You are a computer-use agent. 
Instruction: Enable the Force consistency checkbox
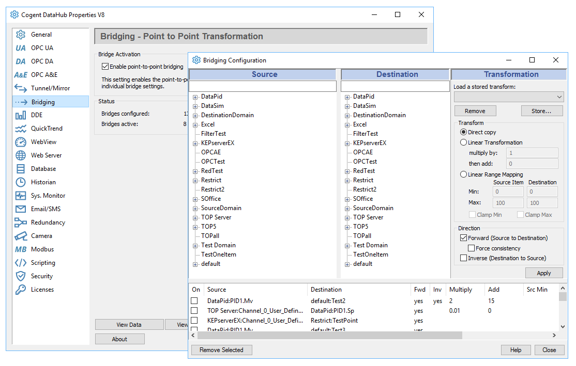[x=472, y=248]
